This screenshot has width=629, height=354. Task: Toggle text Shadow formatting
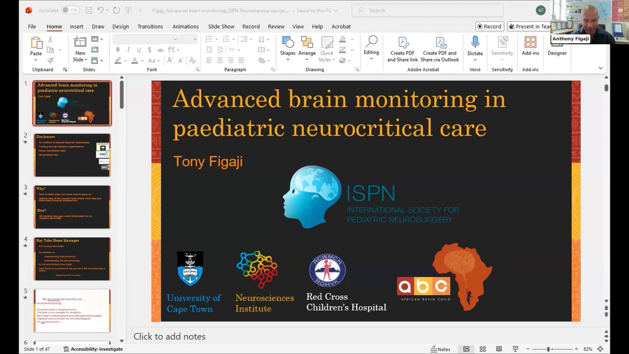click(150, 50)
